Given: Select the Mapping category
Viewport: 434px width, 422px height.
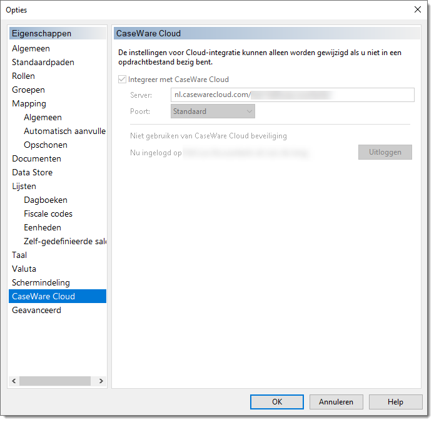Looking at the screenshot, I should (29, 104).
